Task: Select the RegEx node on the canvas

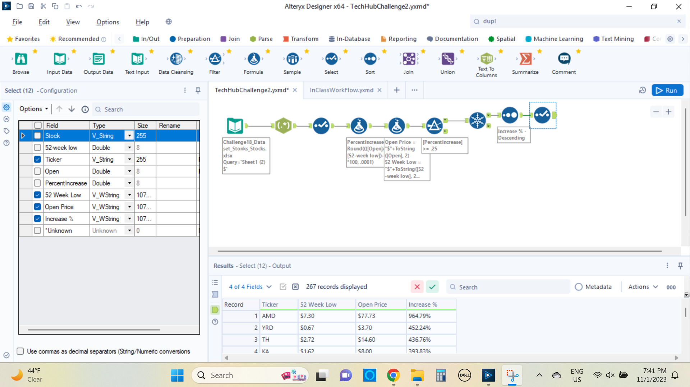Action: (283, 126)
